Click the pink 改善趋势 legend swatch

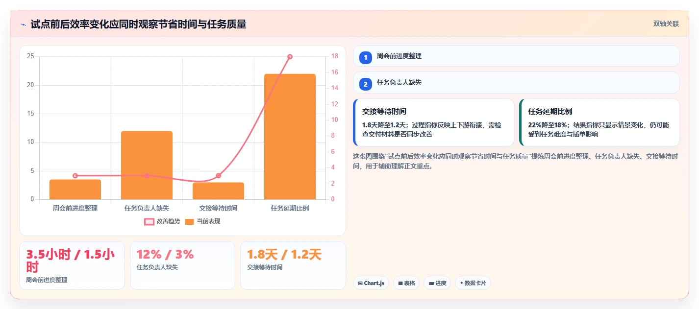[x=149, y=222]
